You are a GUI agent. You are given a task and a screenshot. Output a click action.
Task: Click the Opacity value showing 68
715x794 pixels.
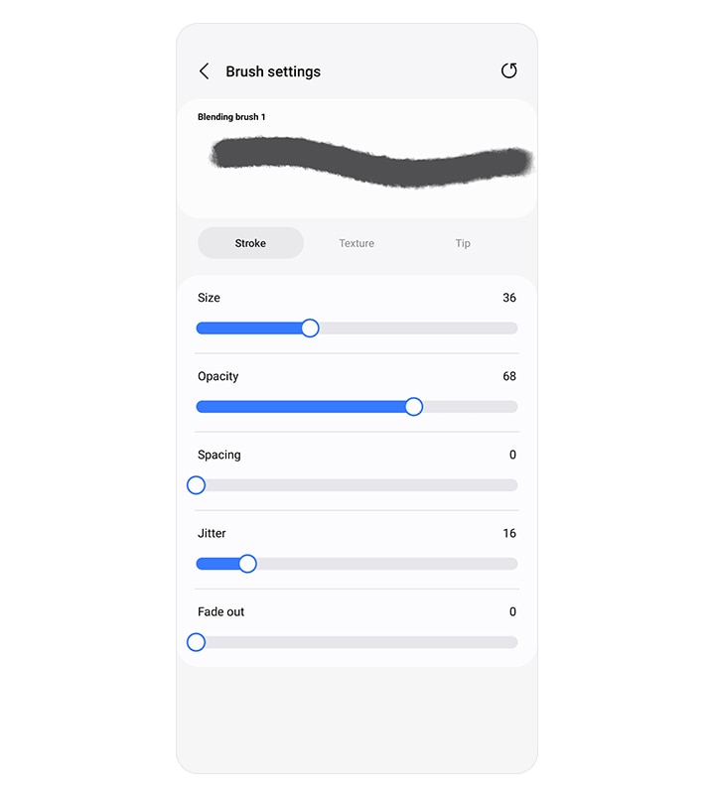(507, 376)
